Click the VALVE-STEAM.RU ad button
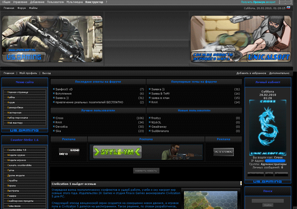Viewport: 297px width, 209px height. (x=223, y=152)
